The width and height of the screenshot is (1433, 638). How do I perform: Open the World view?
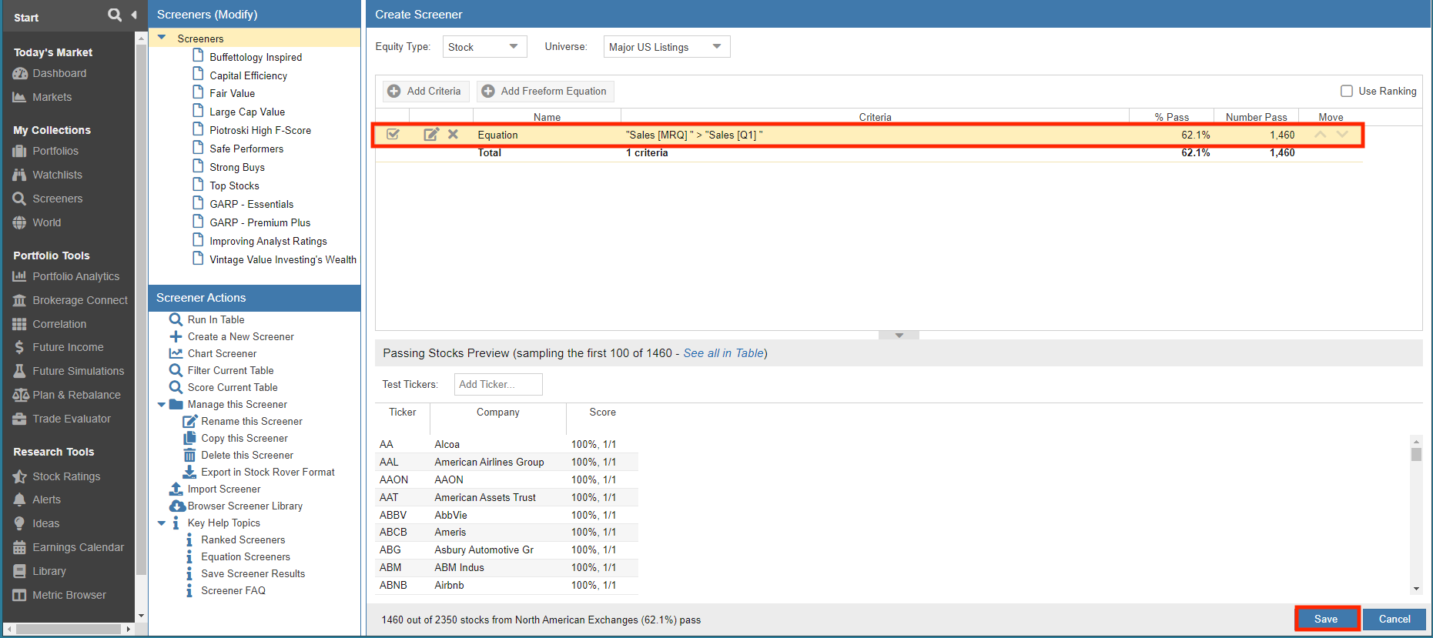46,222
